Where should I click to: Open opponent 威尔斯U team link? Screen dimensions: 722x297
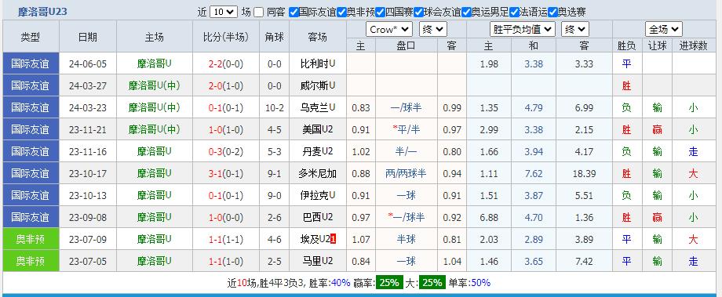pos(317,85)
